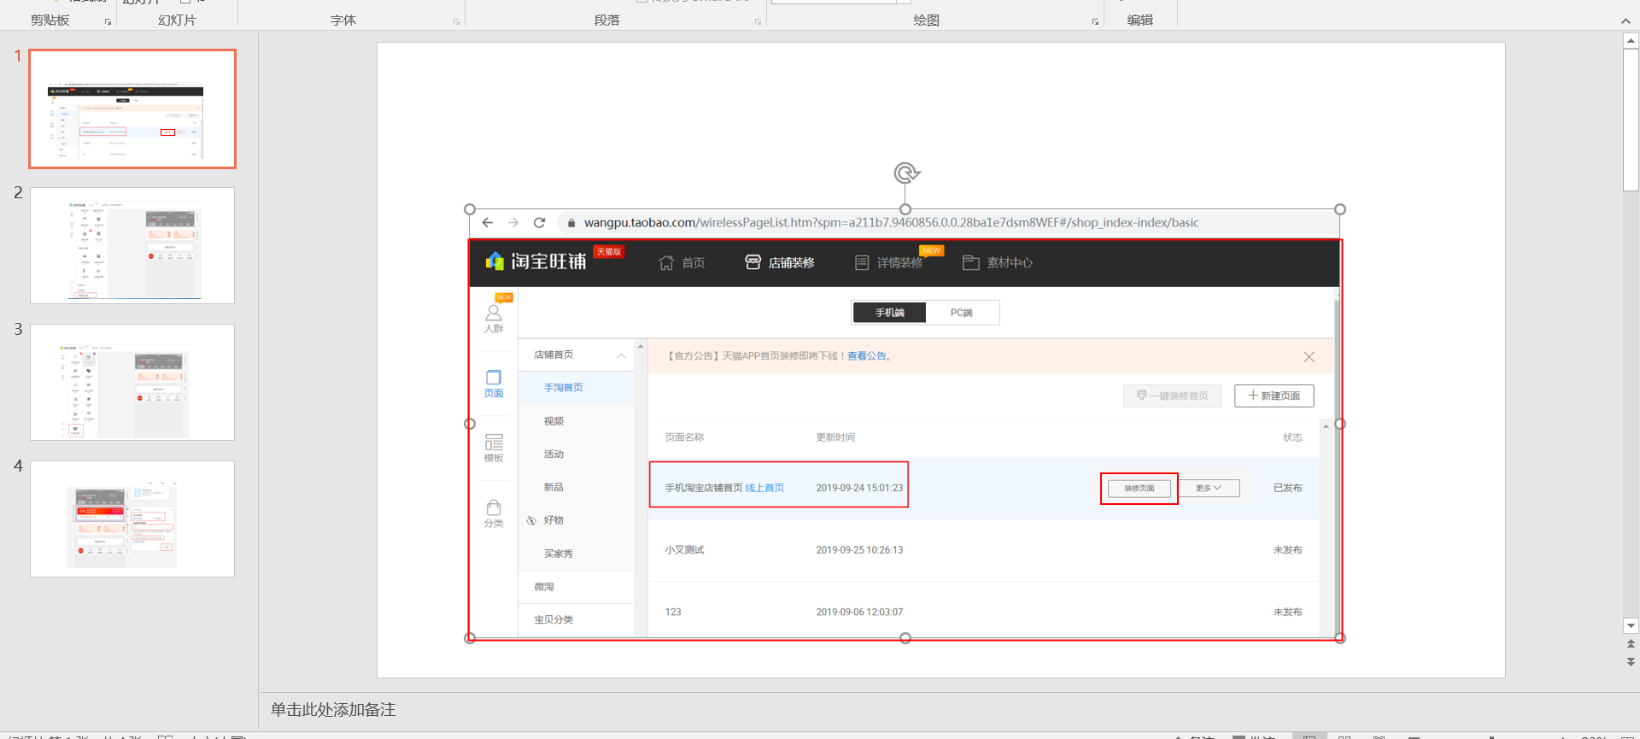The image size is (1640, 739).
Task: Click the padlock icon beside the URL
Action: [x=571, y=223]
